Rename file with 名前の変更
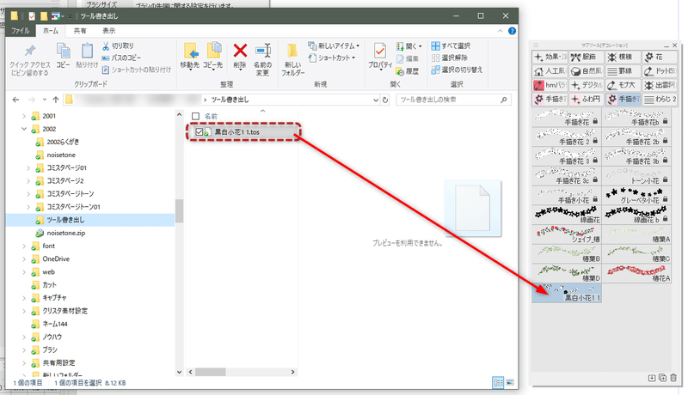 263,59
